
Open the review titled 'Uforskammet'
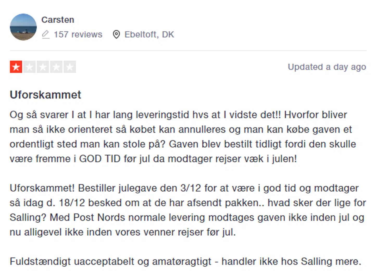[45, 95]
